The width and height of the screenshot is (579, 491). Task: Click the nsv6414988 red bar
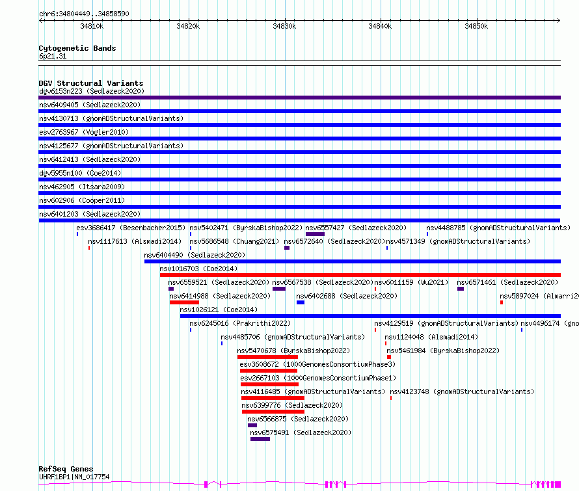[x=184, y=302]
